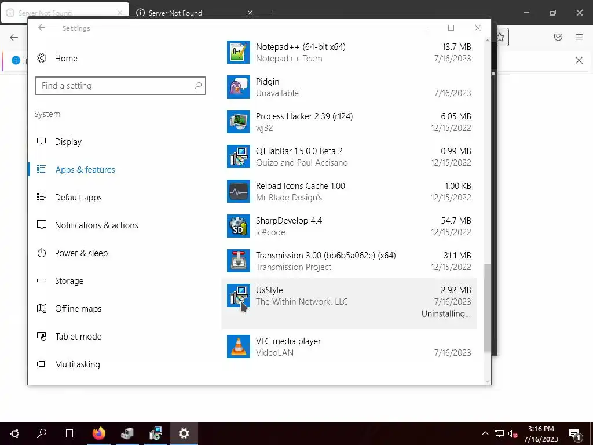Select VLC media player entry
593x445 pixels.
coord(349,346)
